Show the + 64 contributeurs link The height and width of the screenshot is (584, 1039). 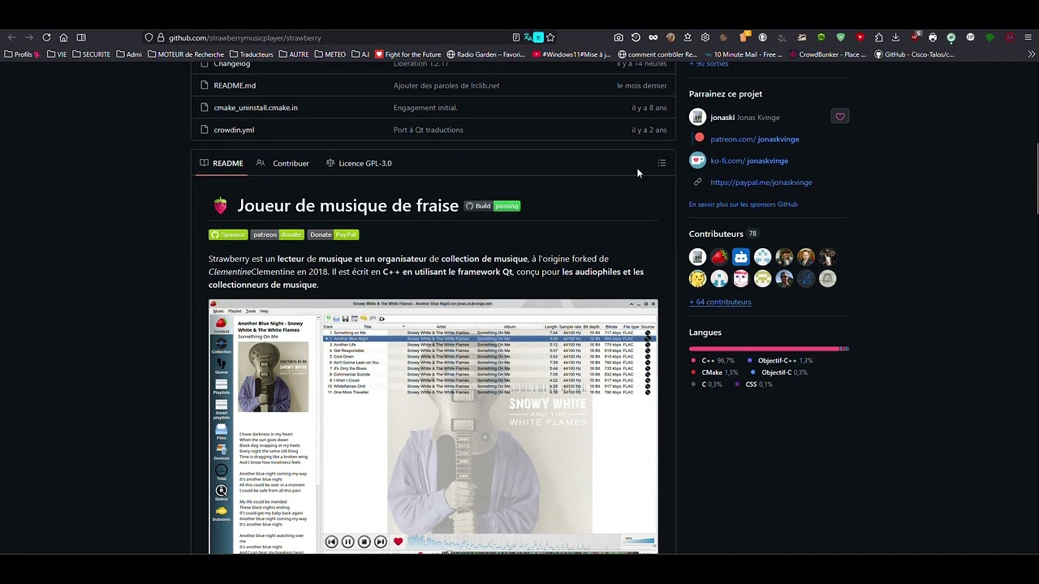(720, 302)
